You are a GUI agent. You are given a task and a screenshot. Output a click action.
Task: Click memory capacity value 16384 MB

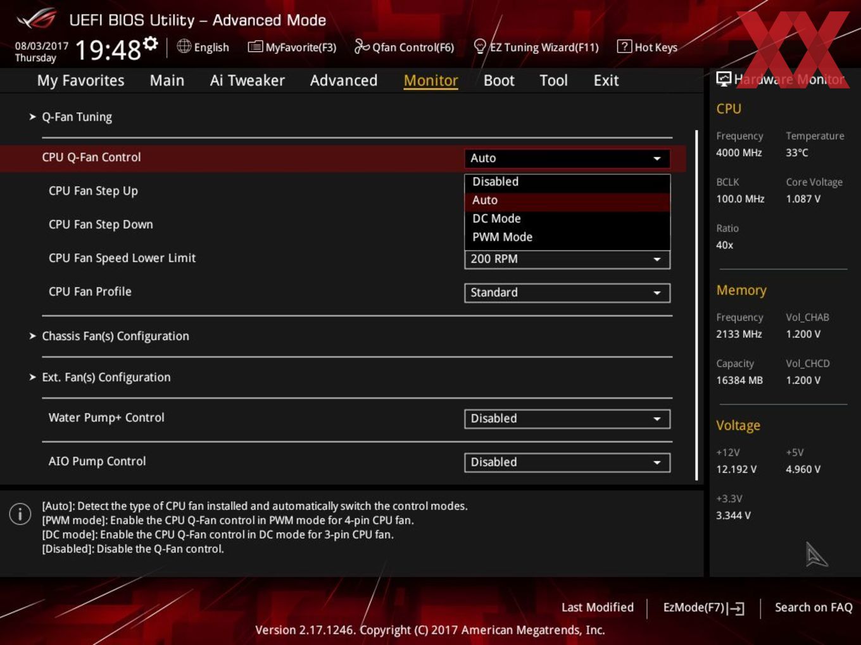point(739,380)
